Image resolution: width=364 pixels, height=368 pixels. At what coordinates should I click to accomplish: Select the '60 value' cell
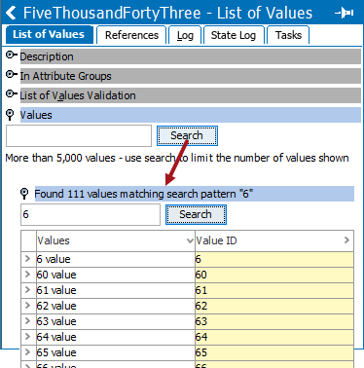click(116, 275)
